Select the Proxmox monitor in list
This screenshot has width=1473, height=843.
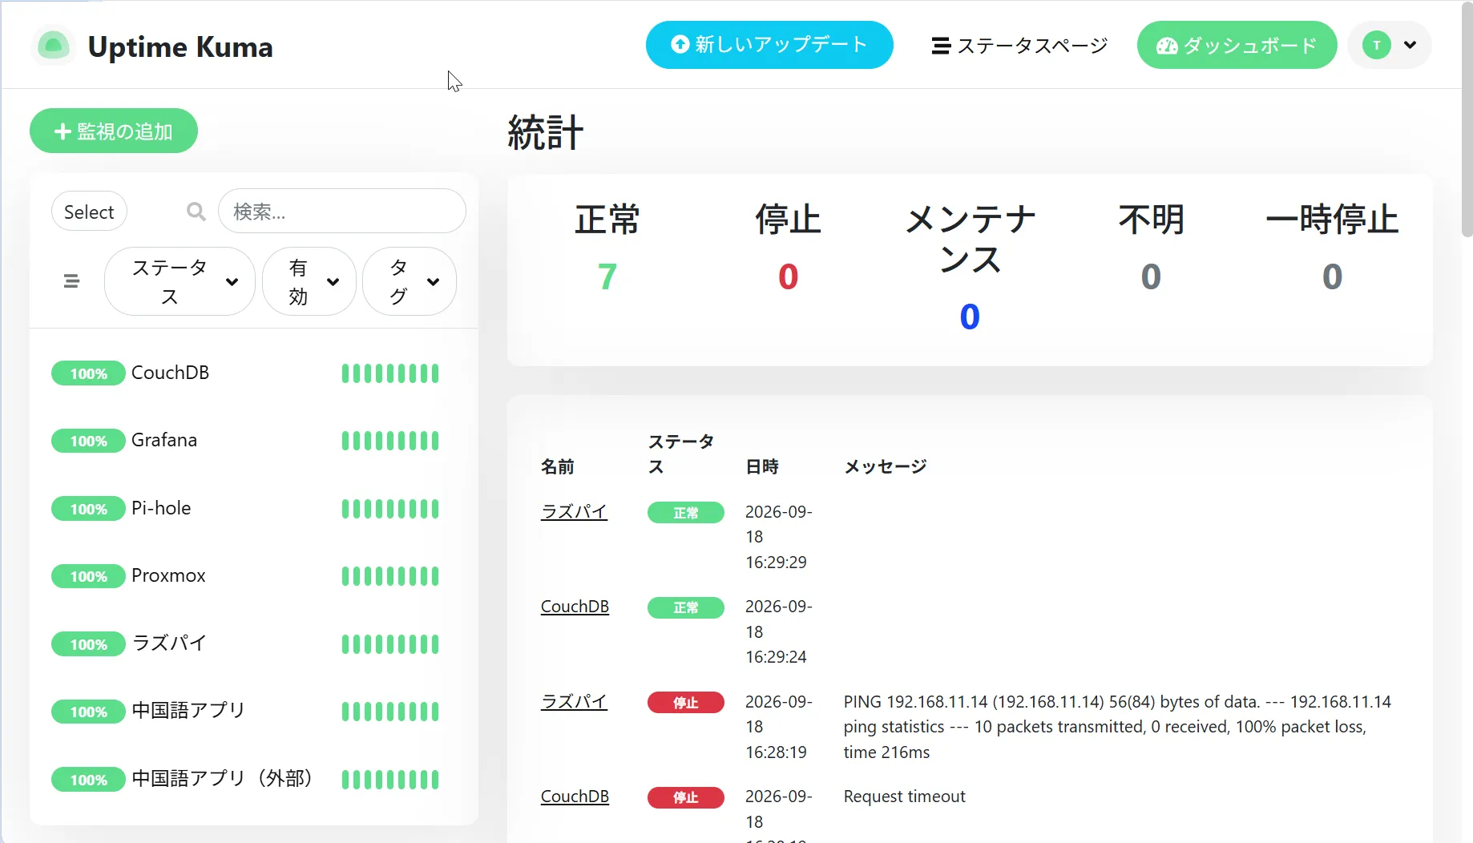(x=254, y=576)
